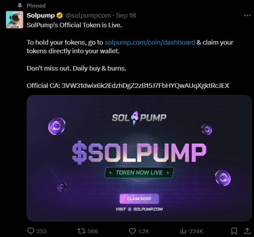The width and height of the screenshot is (254, 237).
Task: Bookmark this Solpump post
Action: [x=234, y=231]
